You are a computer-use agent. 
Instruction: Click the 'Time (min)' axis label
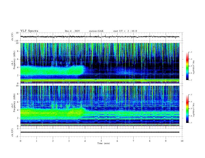click(104, 143)
